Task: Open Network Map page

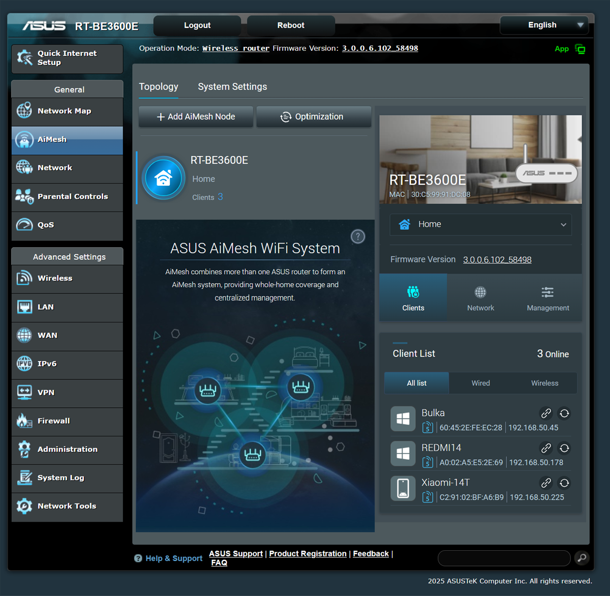Action: coord(67,111)
